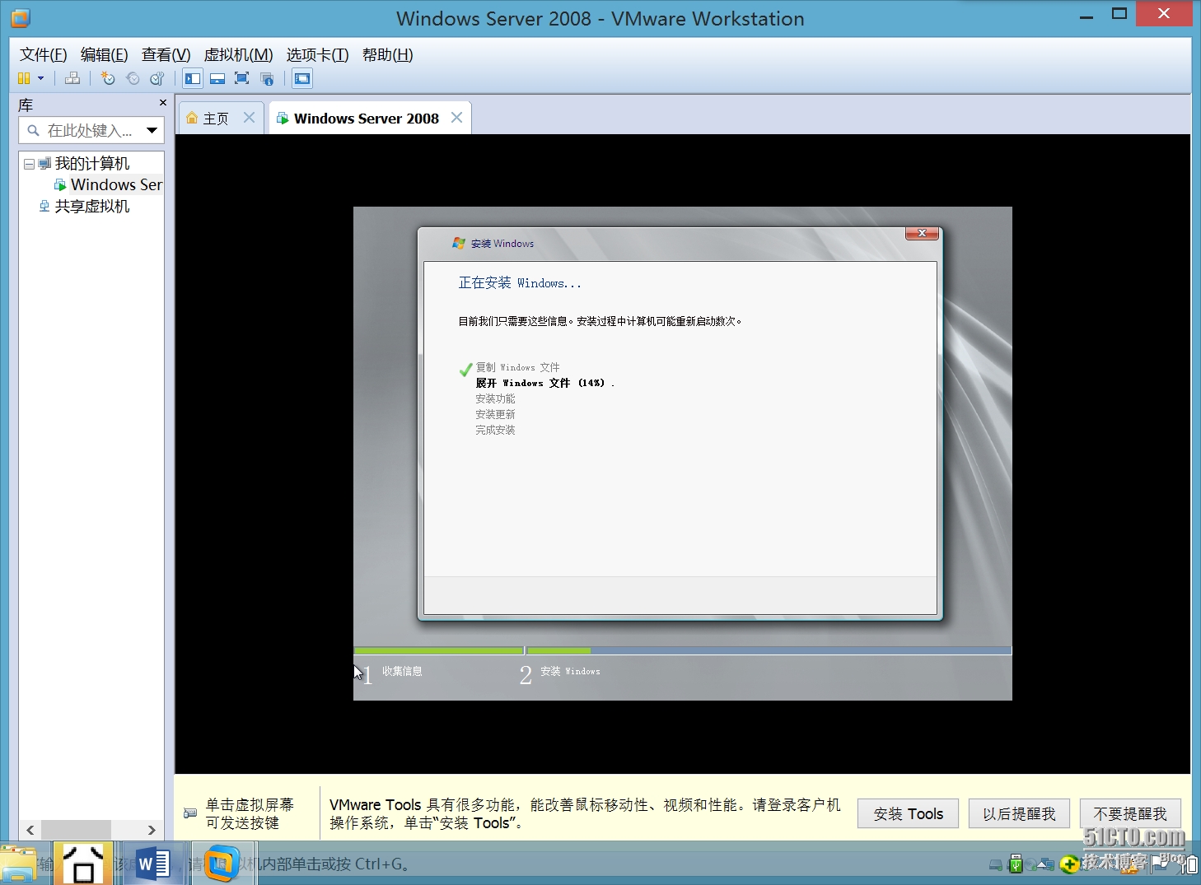Click the 安装 Windows stage progress bar
1201x885 pixels.
tap(769, 650)
